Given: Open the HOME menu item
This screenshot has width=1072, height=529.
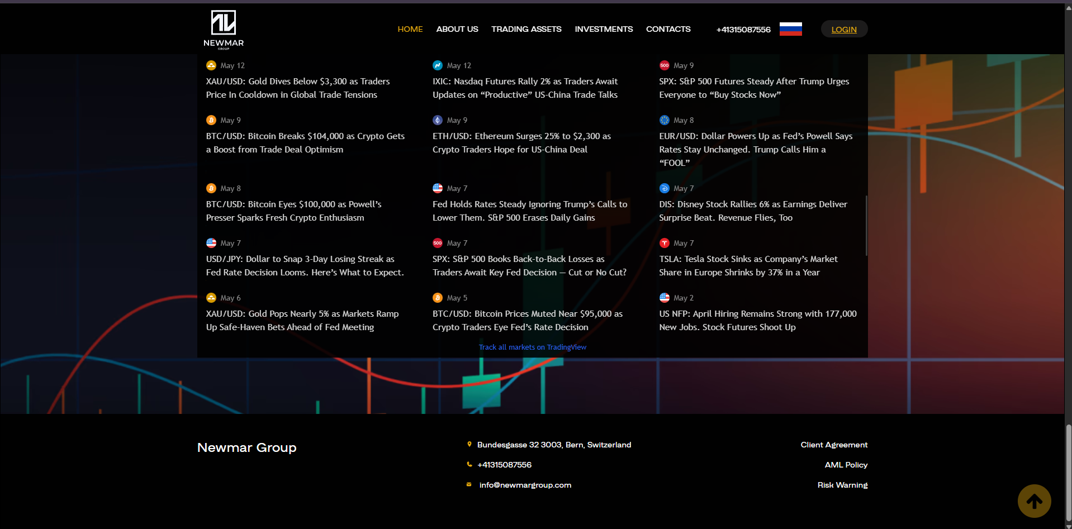Looking at the screenshot, I should pos(410,29).
